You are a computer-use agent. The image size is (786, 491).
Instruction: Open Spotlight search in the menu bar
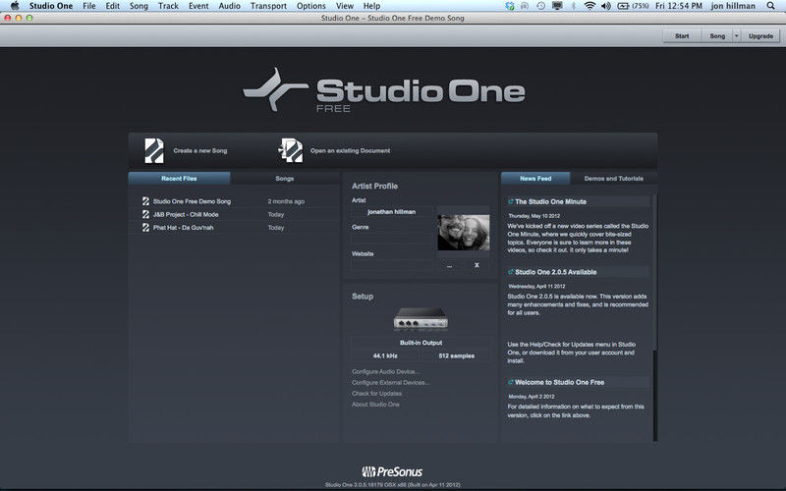(x=770, y=6)
